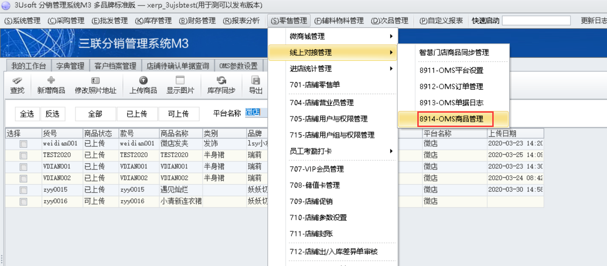
Task: Open the (E)批发管理 menu
Action: point(110,21)
